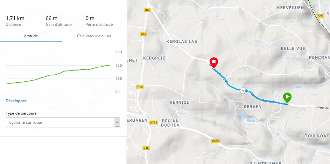Click the D765 shield near Sainte-Anne
This screenshot has width=330, height=164.
coord(215,141)
